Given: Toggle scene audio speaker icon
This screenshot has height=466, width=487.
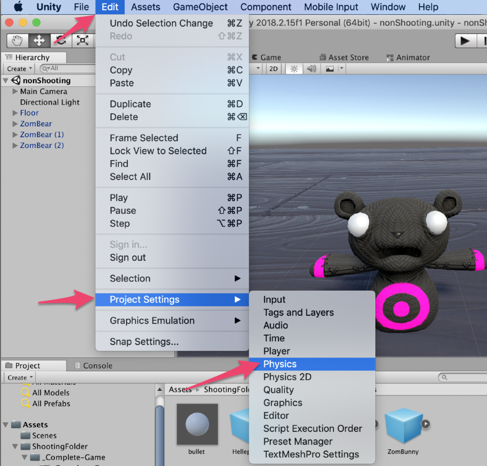Looking at the screenshot, I should pos(312,68).
